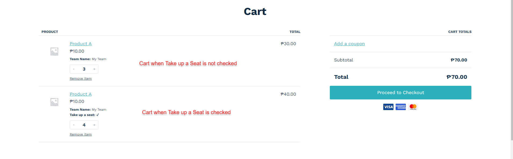Screen dimensions: 513x159
Task: Click the American Express payment icon
Action: [x=400, y=107]
